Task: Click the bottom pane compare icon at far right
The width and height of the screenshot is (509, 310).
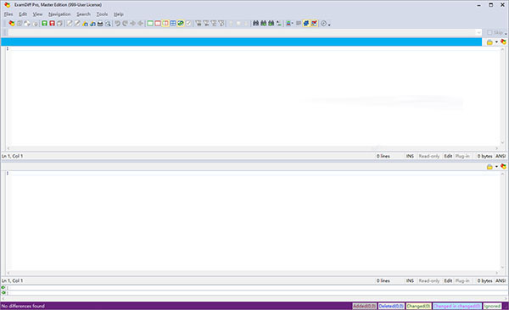Action: [503, 166]
